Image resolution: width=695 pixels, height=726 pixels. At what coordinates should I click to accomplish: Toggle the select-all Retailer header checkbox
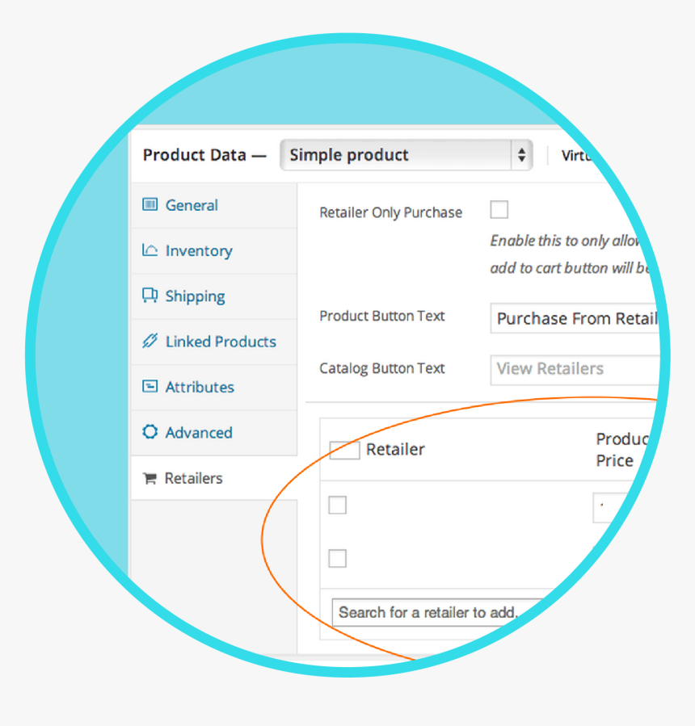click(x=344, y=450)
